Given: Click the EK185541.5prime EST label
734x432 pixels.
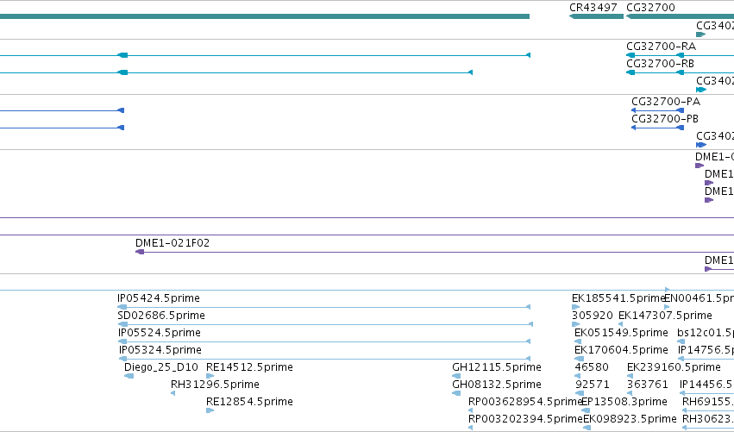Looking at the screenshot, I should click(618, 298).
